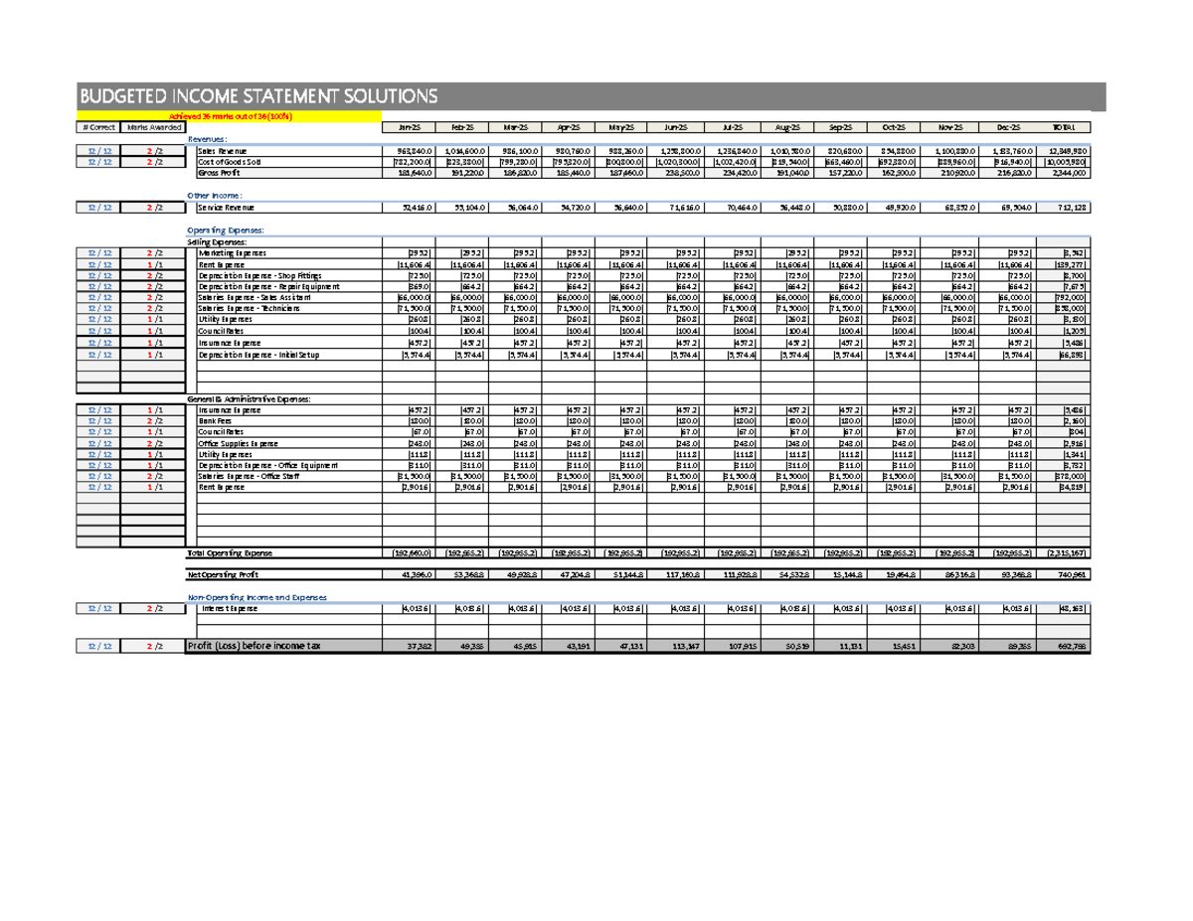Click the Revenues section heading

tap(206, 138)
